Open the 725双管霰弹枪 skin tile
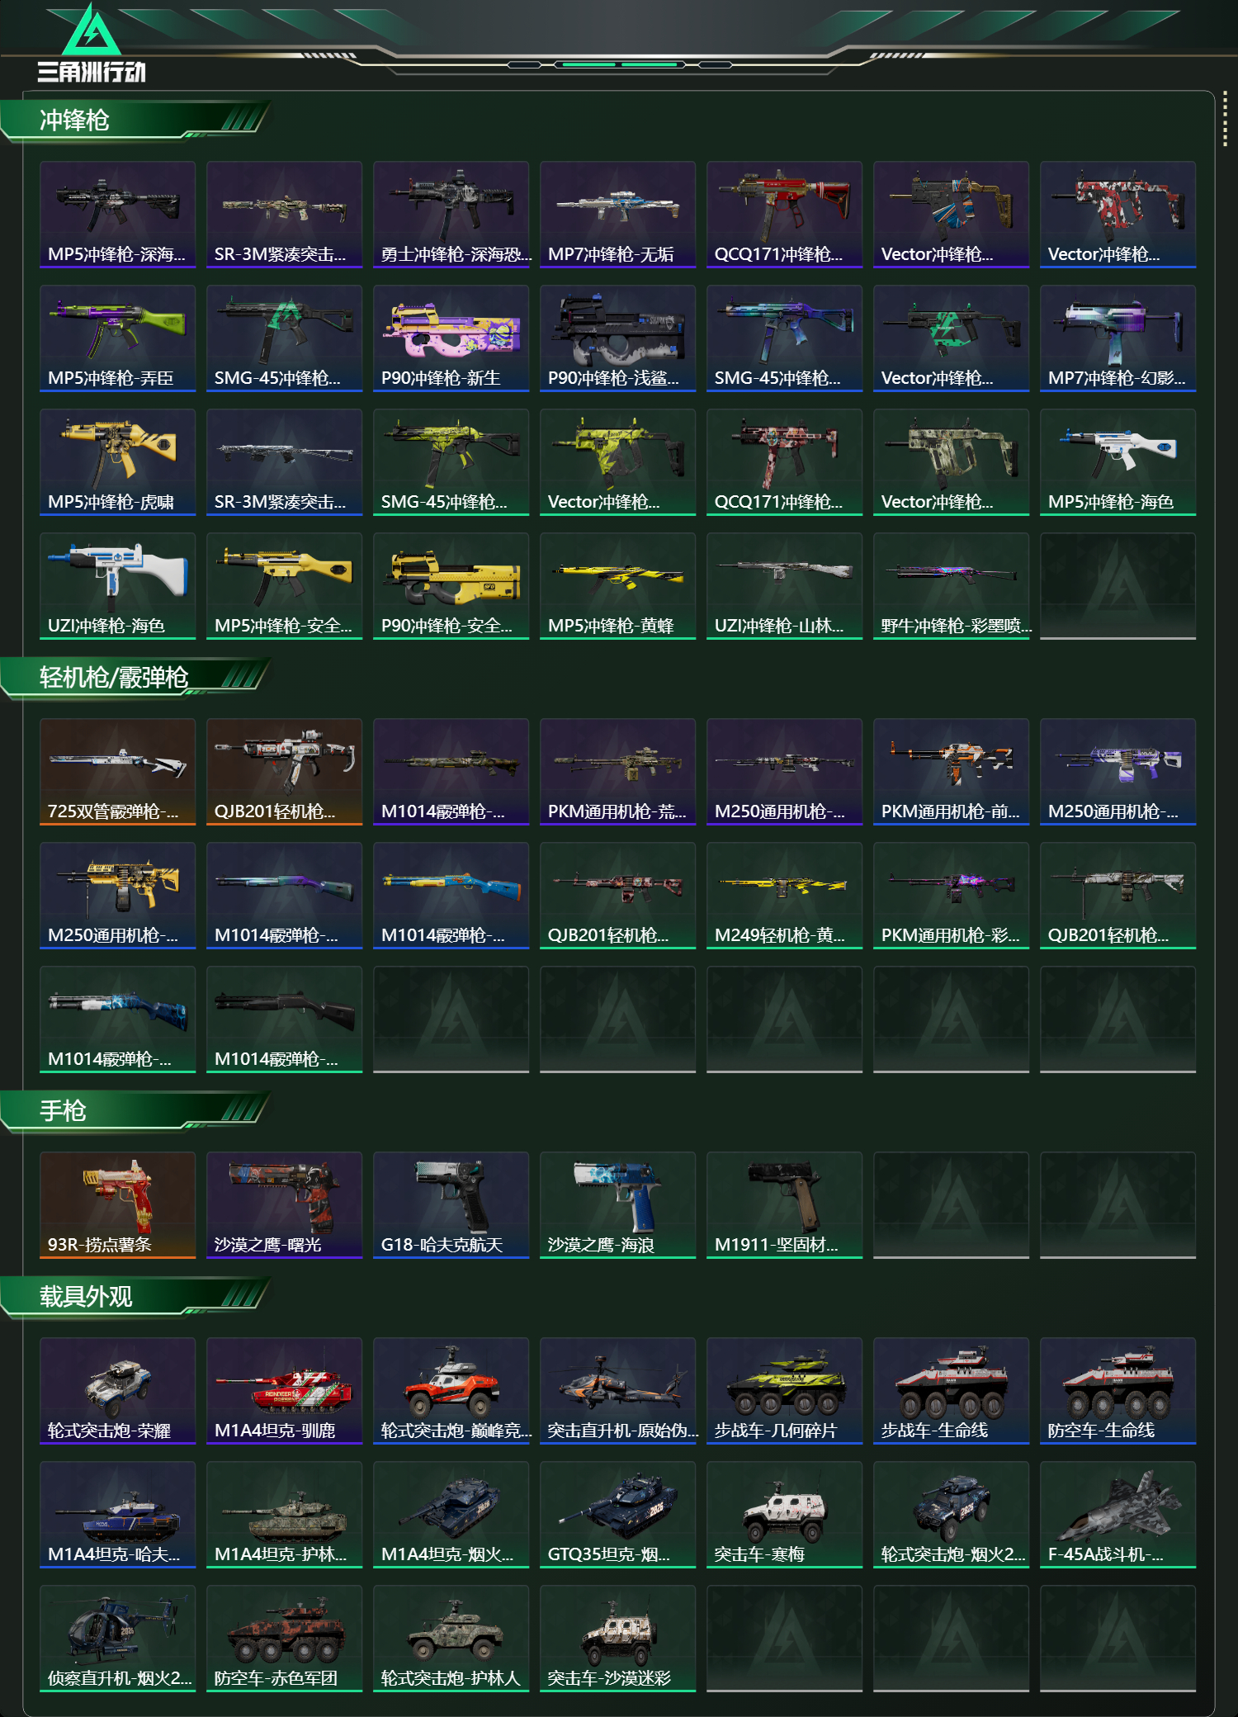This screenshot has height=1717, width=1238. tap(117, 772)
